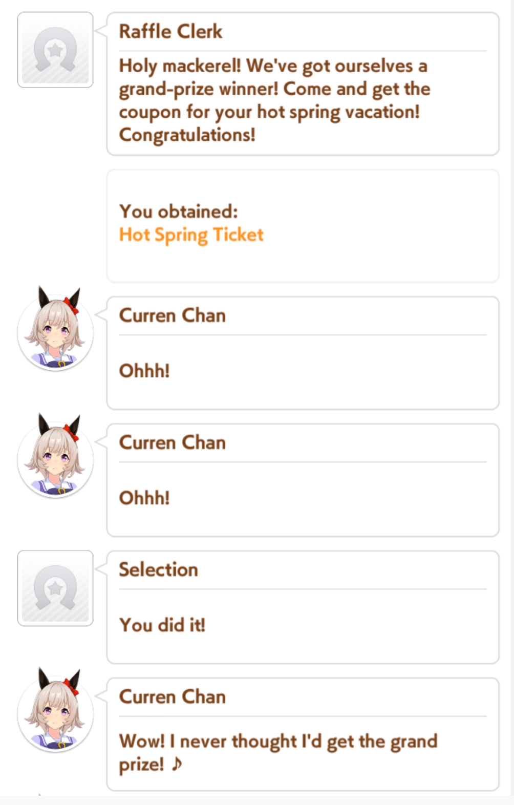514x805 pixels.
Task: Tap Curren Chan's portrait beside the second Ohhh!
Action: [x=55, y=456]
